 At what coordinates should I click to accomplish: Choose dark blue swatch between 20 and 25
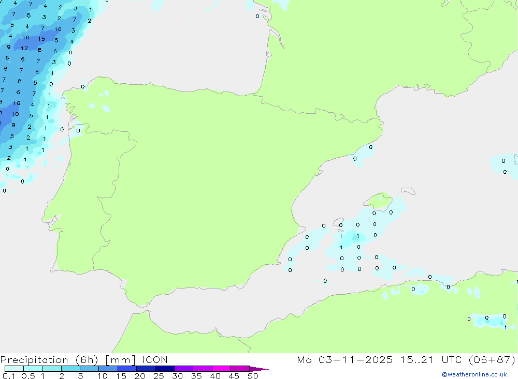(x=146, y=369)
